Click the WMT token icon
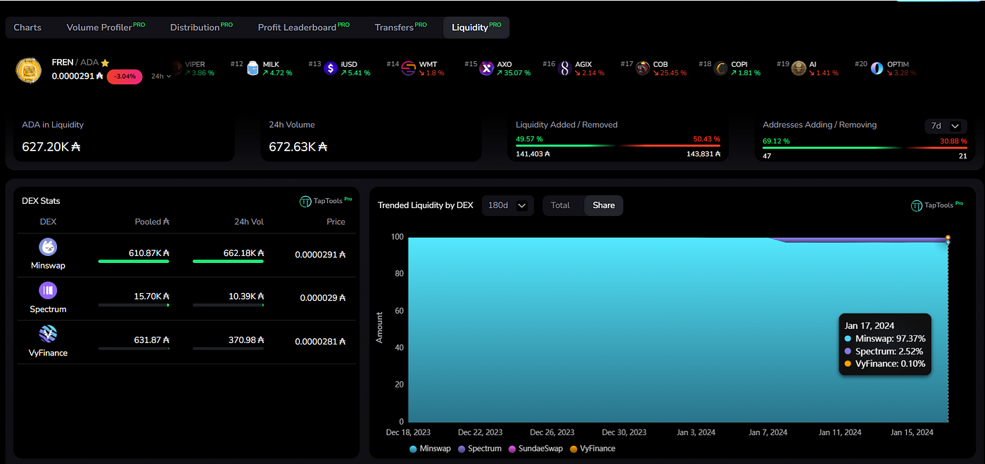The image size is (985, 464). [409, 68]
